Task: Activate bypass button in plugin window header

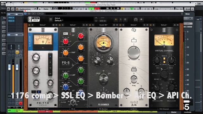Action: (25, 14)
